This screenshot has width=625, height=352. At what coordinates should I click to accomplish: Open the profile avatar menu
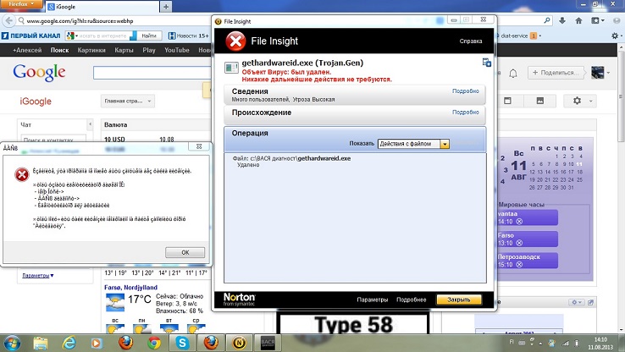click(600, 73)
